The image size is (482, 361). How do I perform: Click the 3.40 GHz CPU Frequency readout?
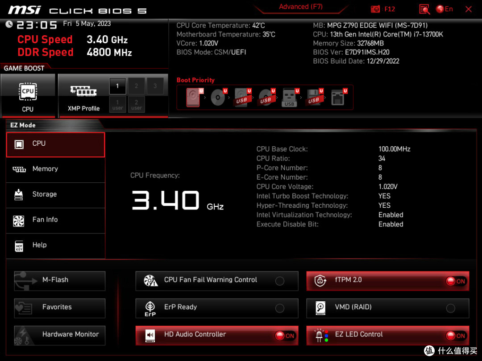tap(178, 201)
